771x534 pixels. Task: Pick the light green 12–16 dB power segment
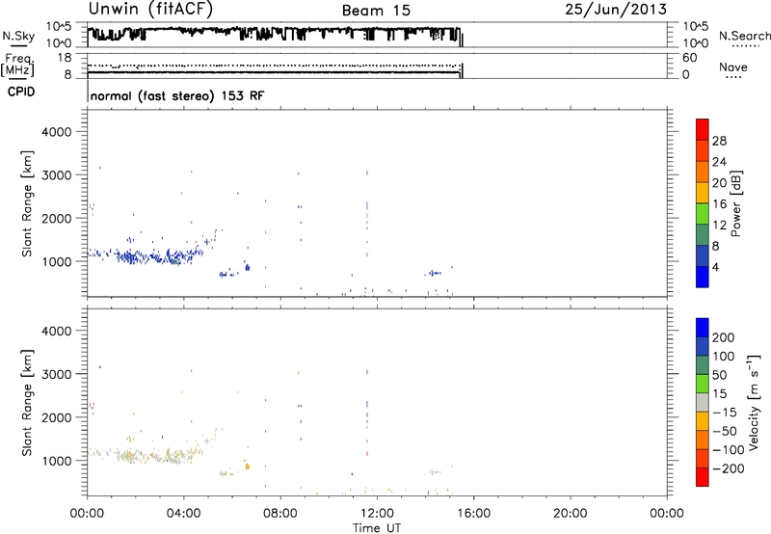pos(703,214)
